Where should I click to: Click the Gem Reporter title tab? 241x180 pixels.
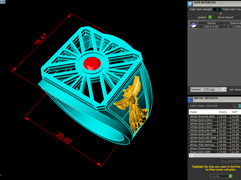coord(205,2)
